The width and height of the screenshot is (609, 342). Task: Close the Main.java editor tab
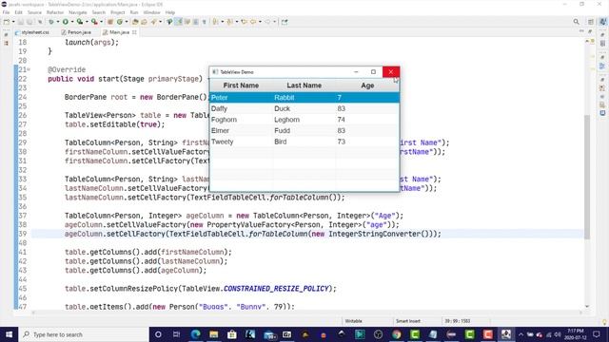click(134, 32)
